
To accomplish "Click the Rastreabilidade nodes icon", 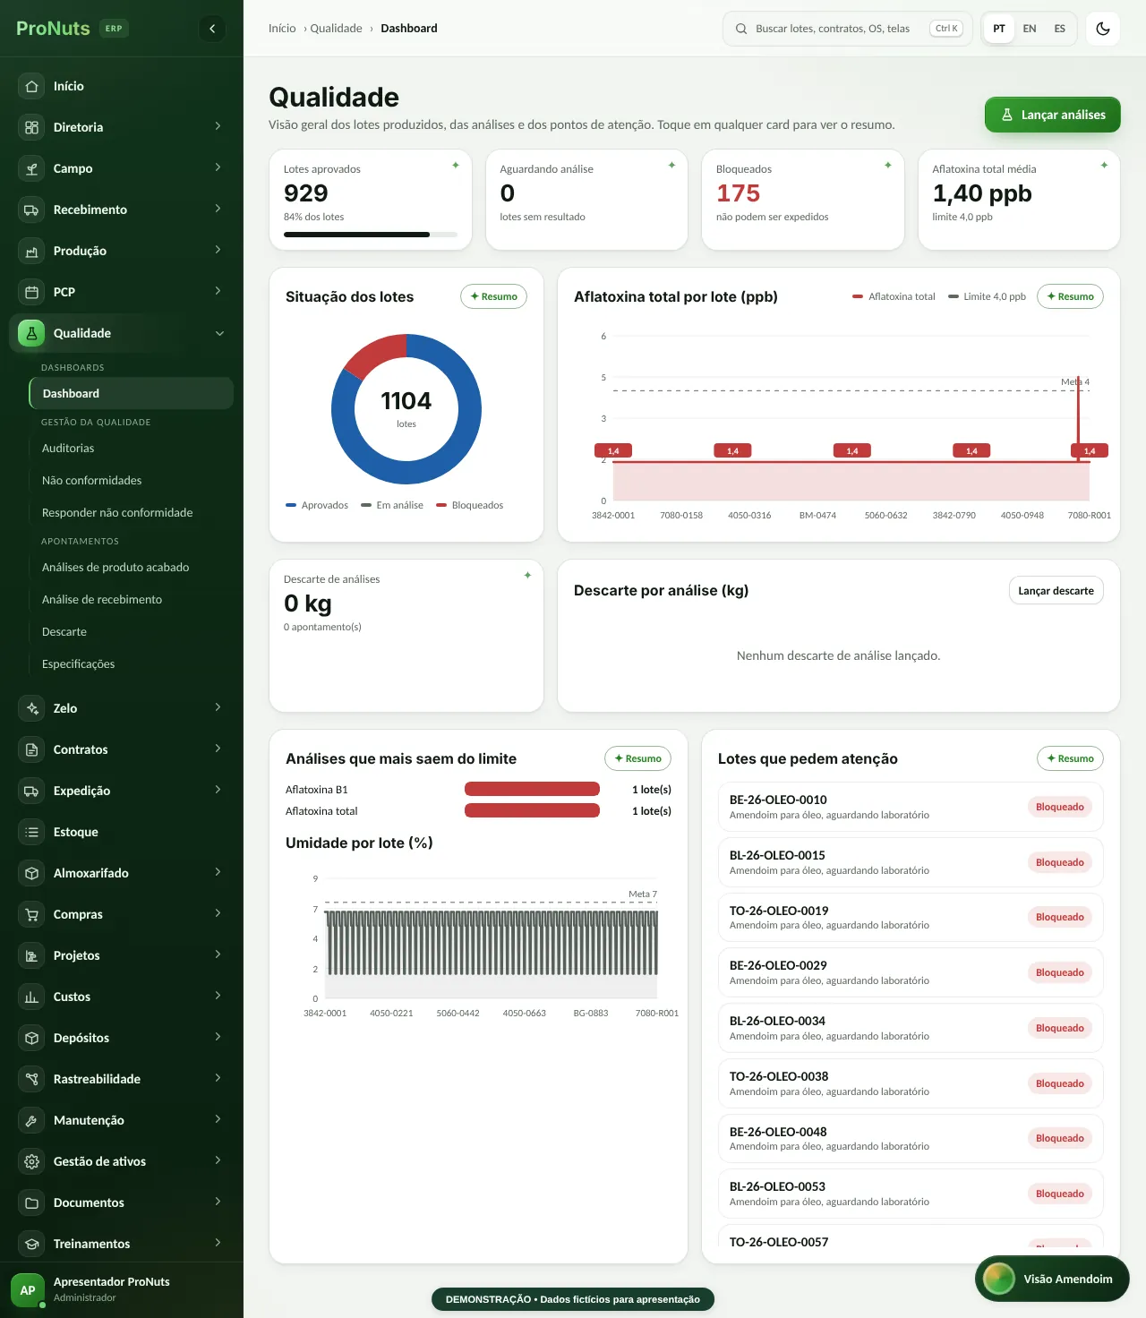I will (31, 1079).
